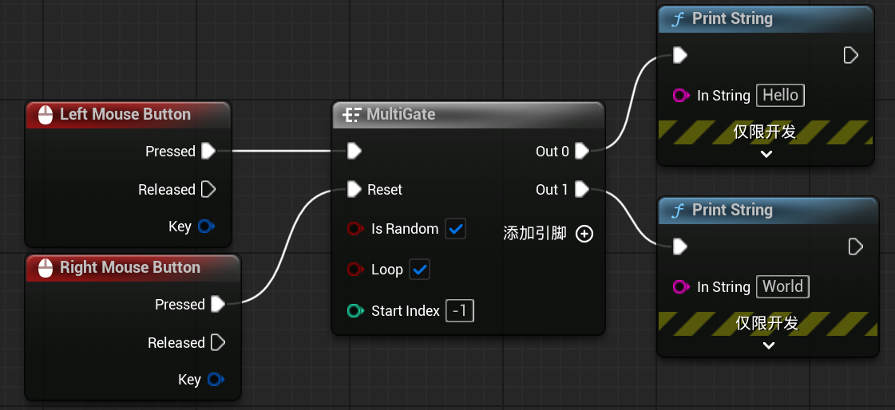The height and width of the screenshot is (410, 895).
Task: Expand the World Print String node options
Action: [x=768, y=345]
